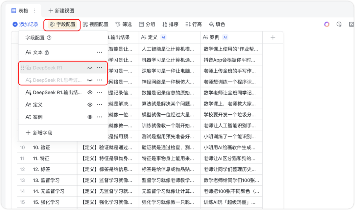Click the AI badge on 定义 column
This screenshot has height=210, width=355.
click(x=163, y=37)
